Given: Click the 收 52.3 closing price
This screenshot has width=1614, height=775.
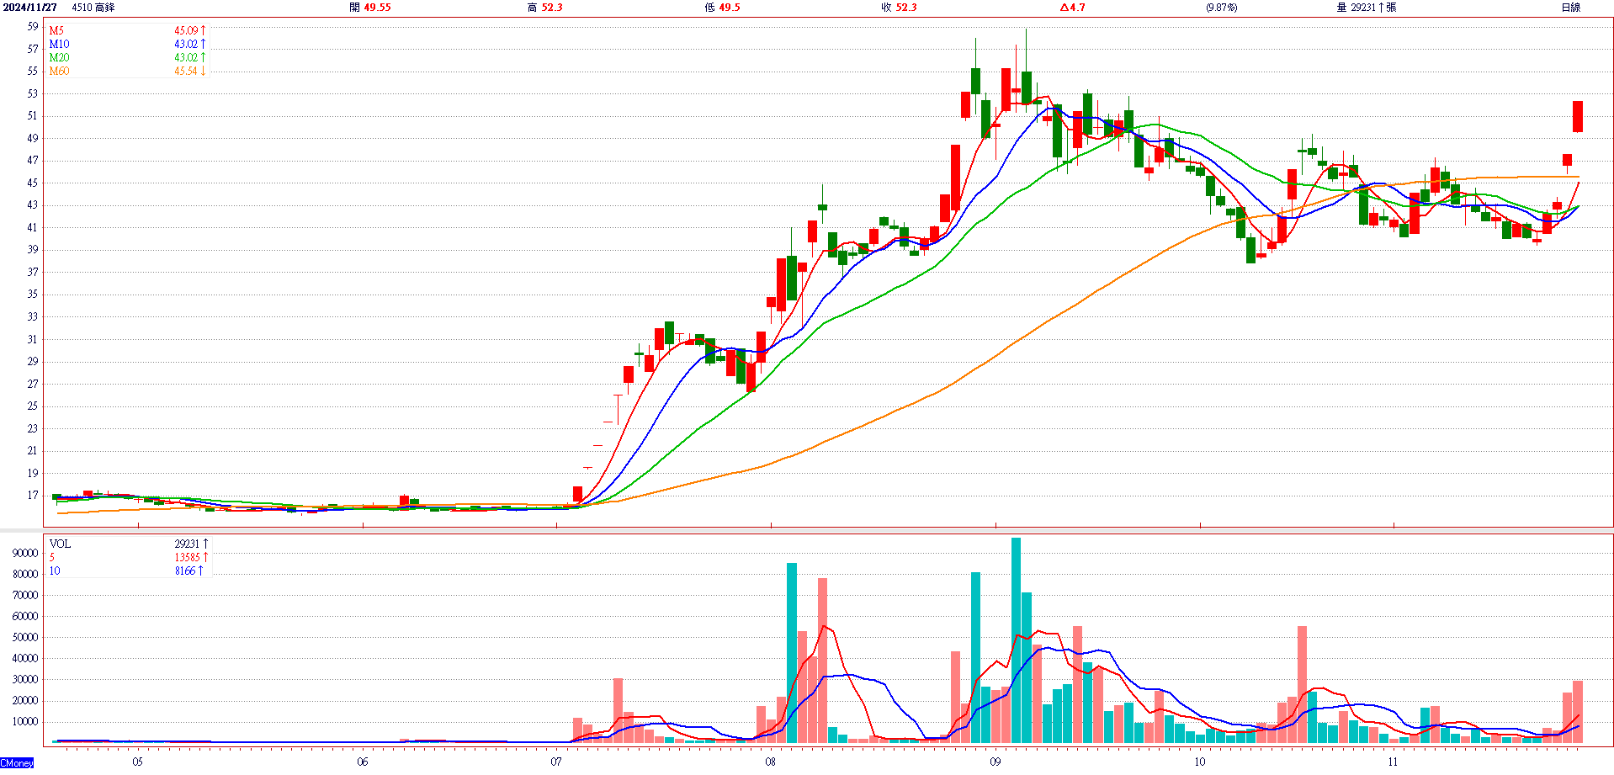Looking at the screenshot, I should pyautogui.click(x=899, y=8).
